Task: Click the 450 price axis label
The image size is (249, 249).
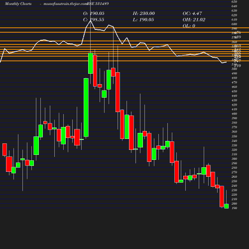Action: click(234, 92)
